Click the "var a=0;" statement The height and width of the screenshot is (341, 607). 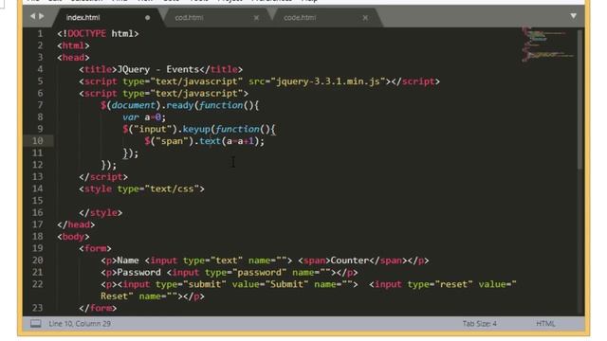(x=144, y=117)
